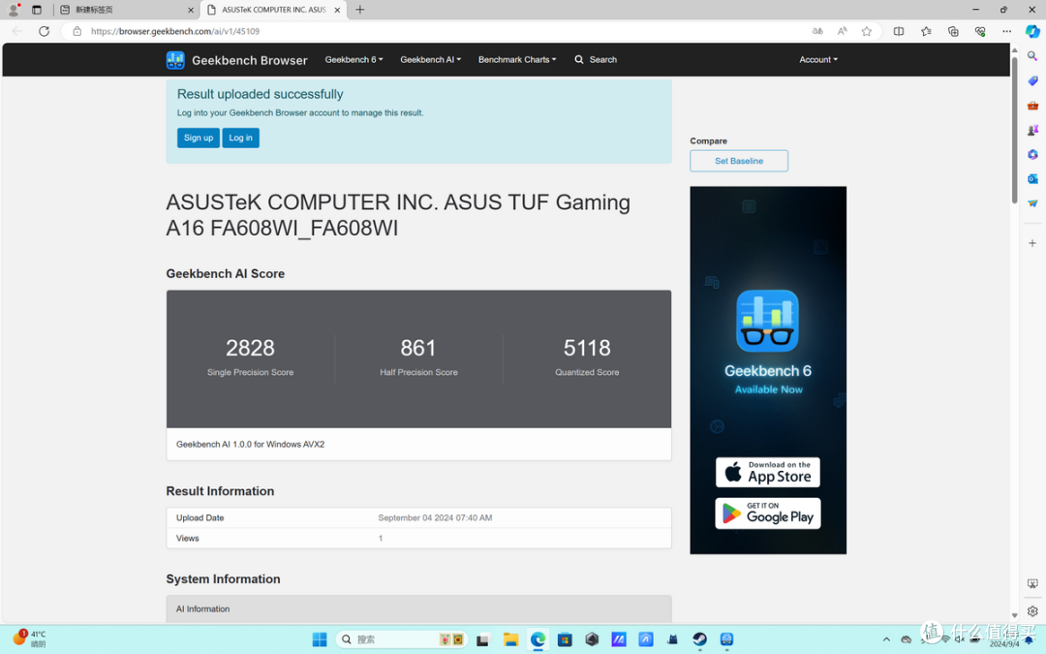Click the Log in button
The image size is (1046, 654).
pos(241,138)
